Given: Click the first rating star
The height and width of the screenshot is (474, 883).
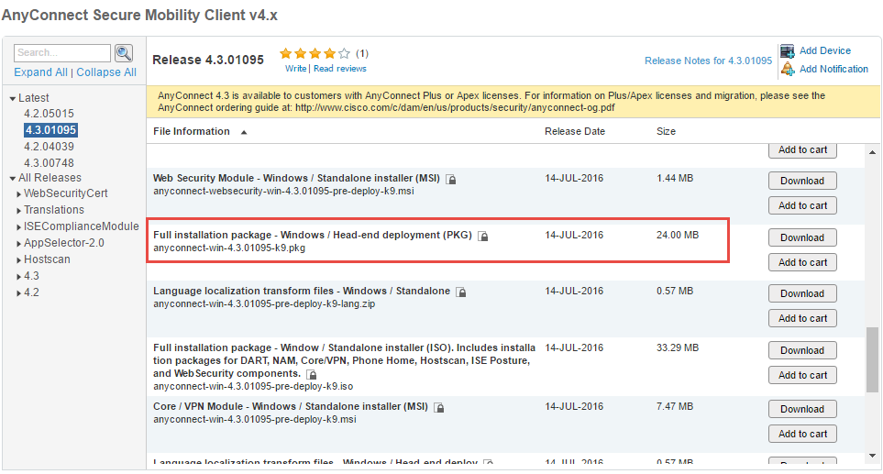Looking at the screenshot, I should coord(285,53).
